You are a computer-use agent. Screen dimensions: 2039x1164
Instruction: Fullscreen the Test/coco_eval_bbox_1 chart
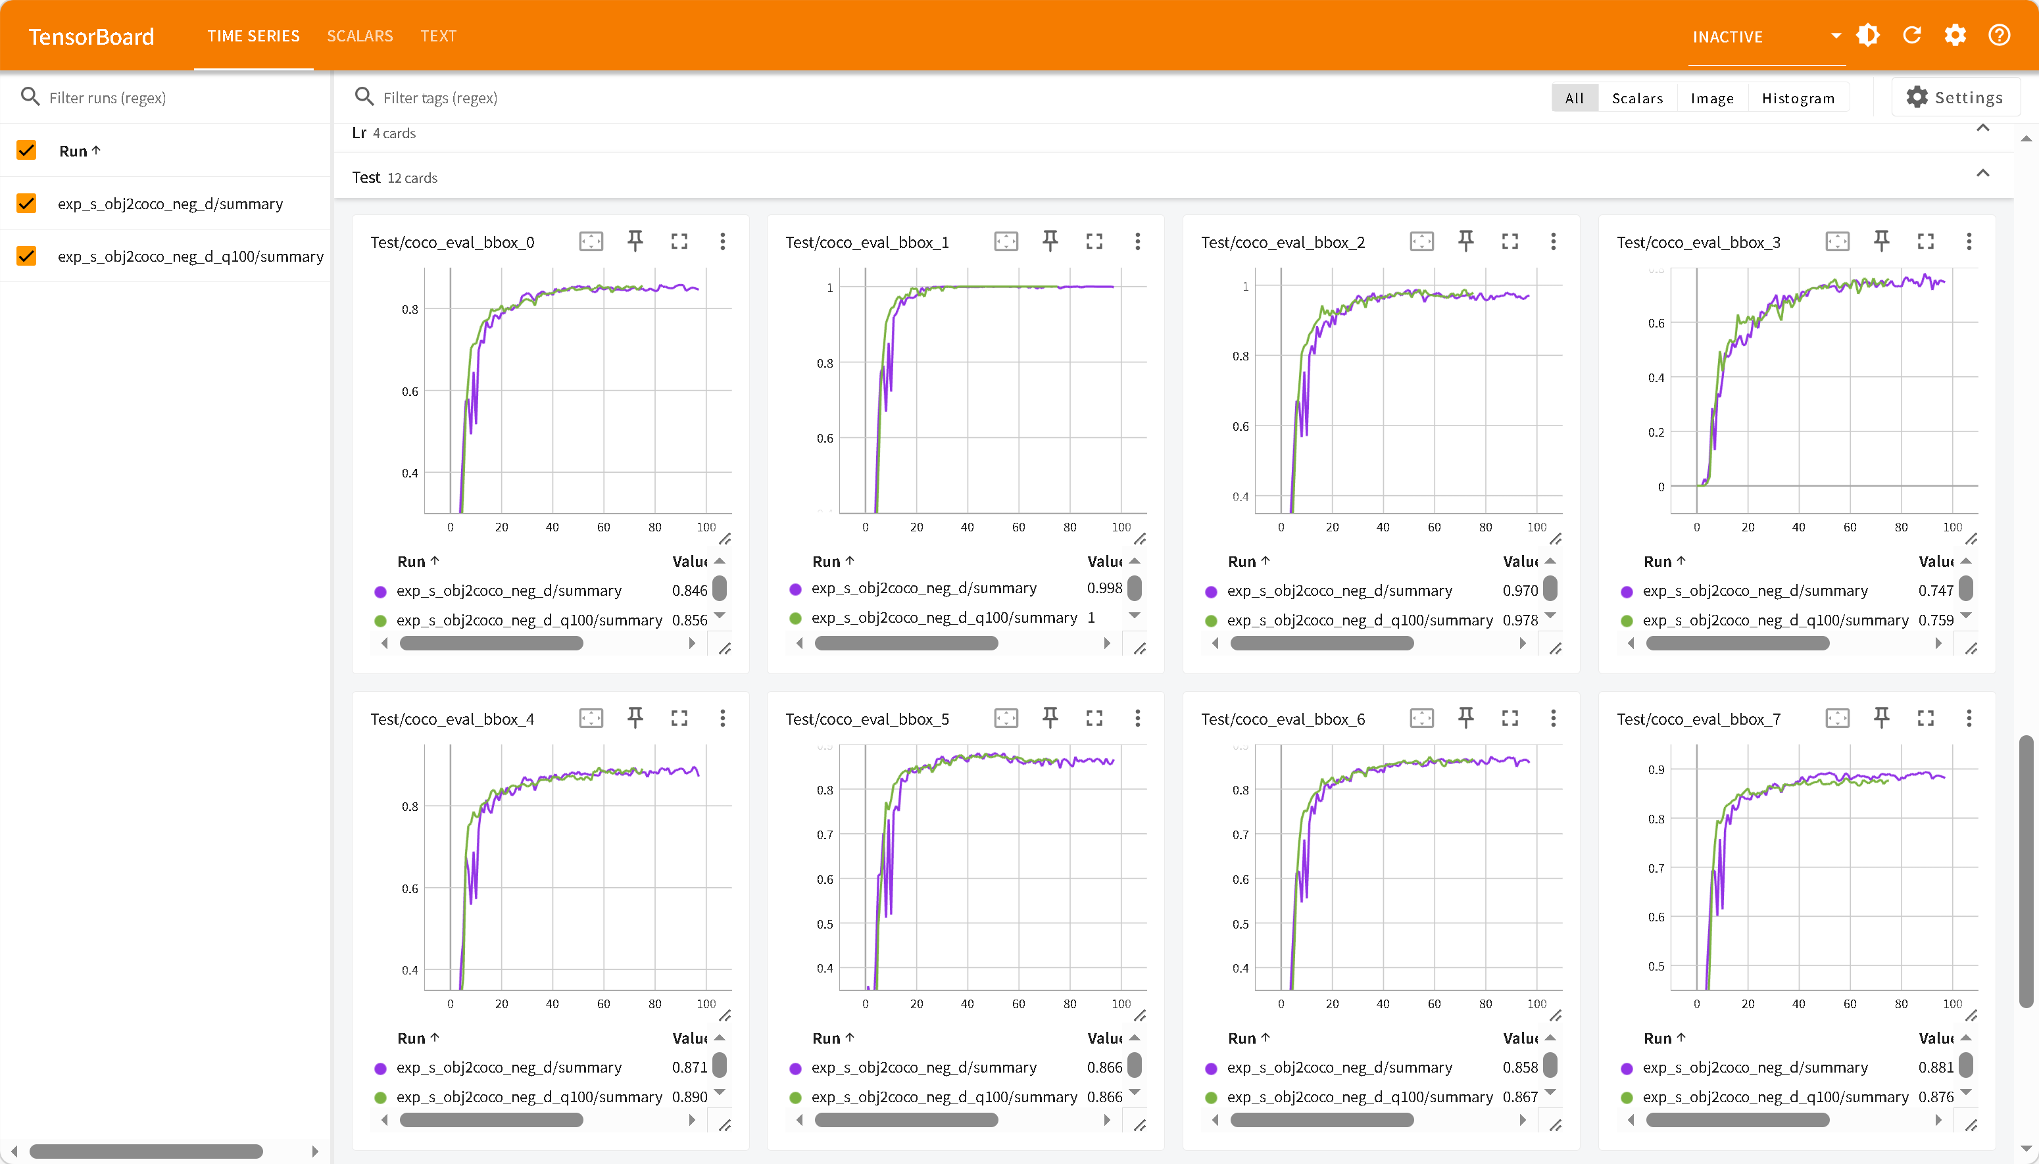[1094, 241]
